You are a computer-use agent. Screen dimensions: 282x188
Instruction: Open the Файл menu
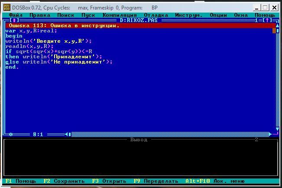tap(16, 15)
